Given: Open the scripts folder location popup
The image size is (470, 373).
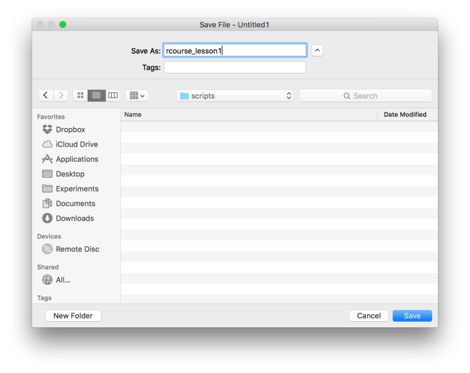Looking at the screenshot, I should click(234, 96).
